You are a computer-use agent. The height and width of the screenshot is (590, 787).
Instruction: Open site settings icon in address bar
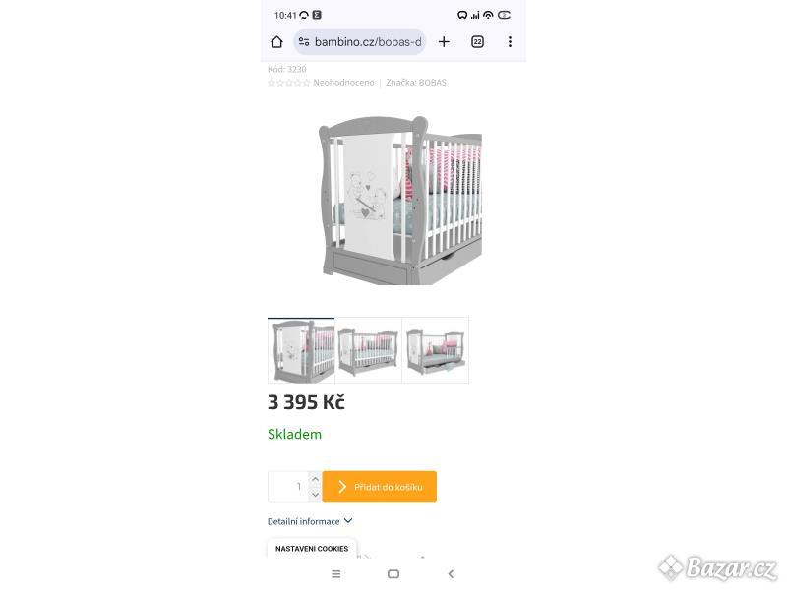tap(304, 42)
